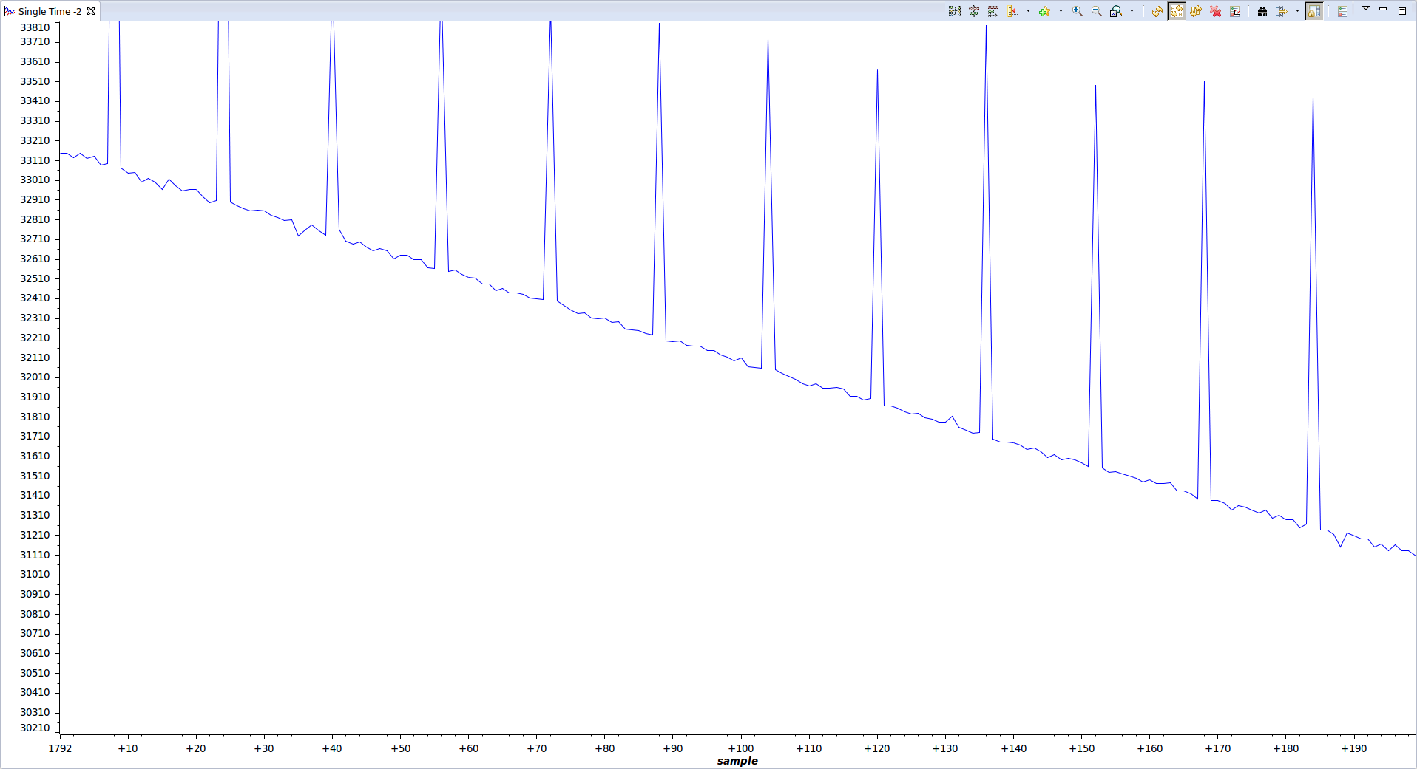Screen dimensions: 1417x769
Task: Click the y-axis label 32010
Action: pos(35,377)
